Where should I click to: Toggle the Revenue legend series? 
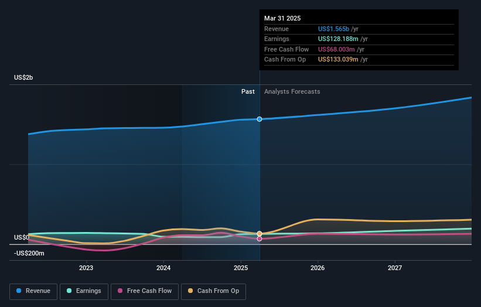click(33, 291)
